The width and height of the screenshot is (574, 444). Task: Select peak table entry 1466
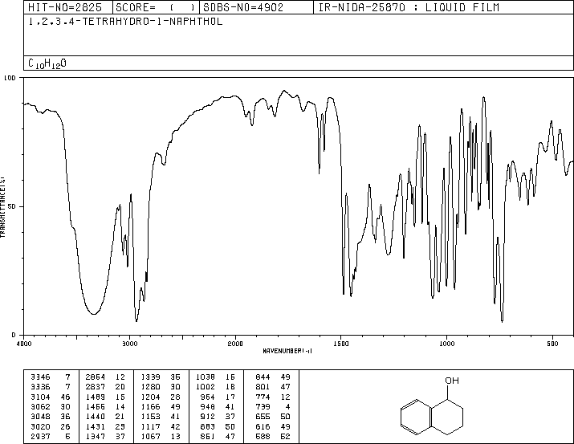(x=96, y=406)
